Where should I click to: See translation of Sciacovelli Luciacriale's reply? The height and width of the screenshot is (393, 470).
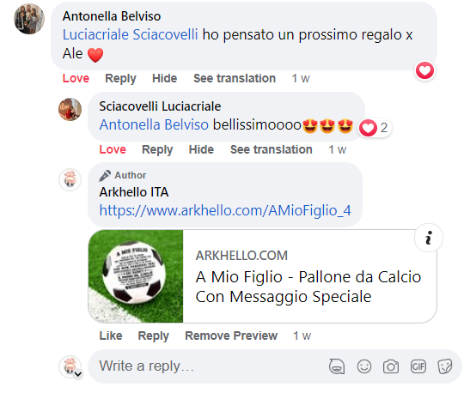[272, 149]
